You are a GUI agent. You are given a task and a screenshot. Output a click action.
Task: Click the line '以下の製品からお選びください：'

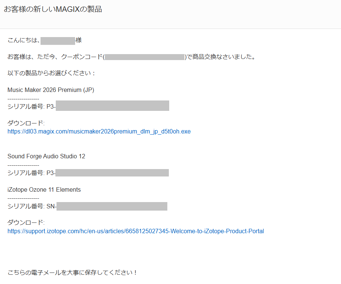click(x=51, y=73)
